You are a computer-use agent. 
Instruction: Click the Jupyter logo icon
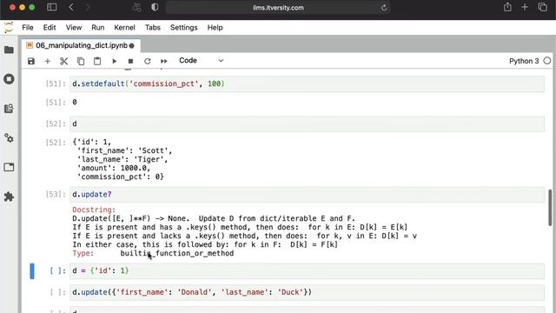(x=9, y=27)
